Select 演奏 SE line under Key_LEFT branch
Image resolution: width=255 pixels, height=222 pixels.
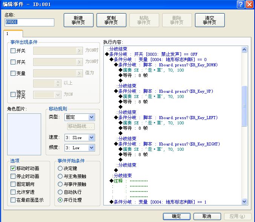pos(151,123)
